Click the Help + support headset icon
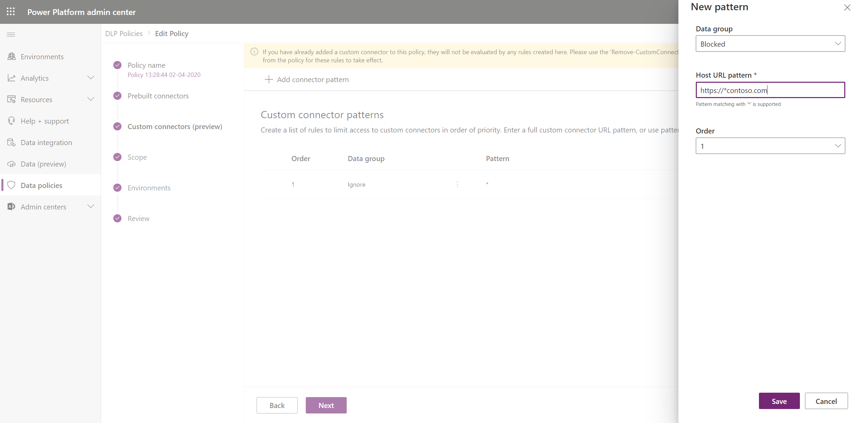The image size is (862, 423). pos(12,121)
